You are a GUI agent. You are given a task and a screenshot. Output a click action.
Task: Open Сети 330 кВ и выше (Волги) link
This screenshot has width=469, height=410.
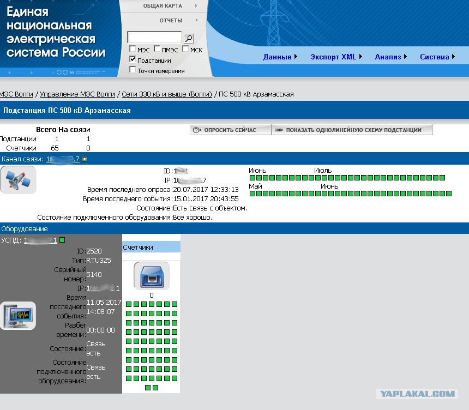coord(167,94)
